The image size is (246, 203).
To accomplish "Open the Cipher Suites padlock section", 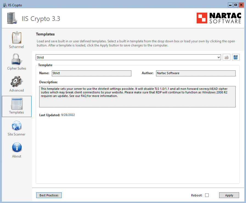I will point(16,62).
